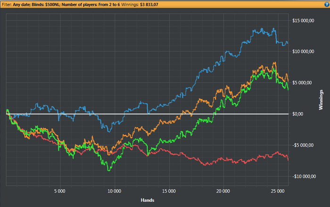The height and width of the screenshot is (207, 330).
Task: Click the $10 000,00 axis label
Action: [303, 51]
